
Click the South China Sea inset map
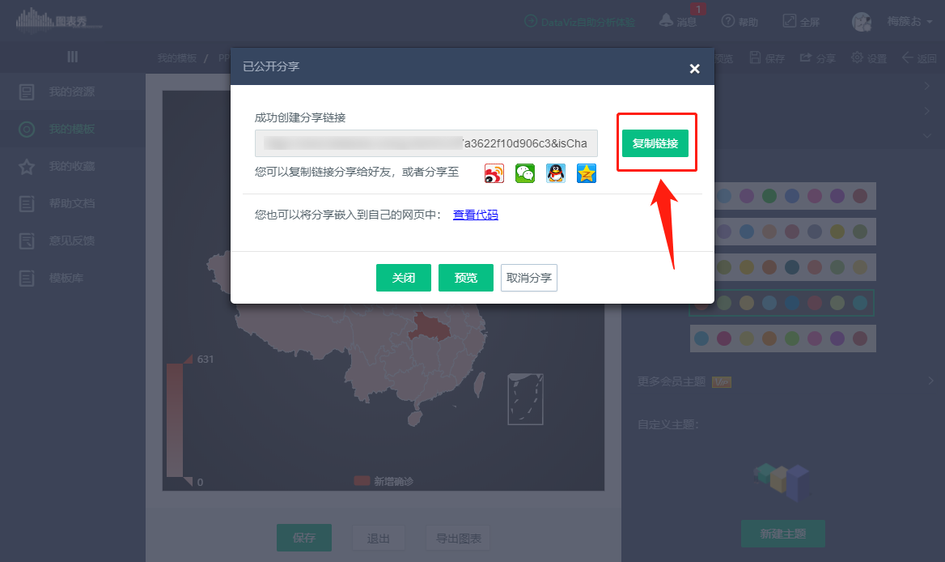pyautogui.click(x=526, y=399)
